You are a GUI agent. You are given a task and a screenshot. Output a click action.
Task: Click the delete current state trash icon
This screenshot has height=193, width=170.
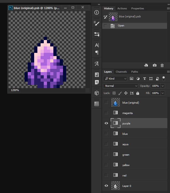(162, 65)
